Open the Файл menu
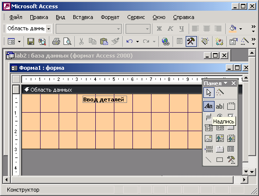This screenshot has width=259, height=196. [16, 17]
